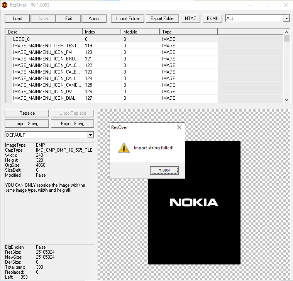Open the About dialog
This screenshot has width=293, height=281.
pyautogui.click(x=94, y=18)
